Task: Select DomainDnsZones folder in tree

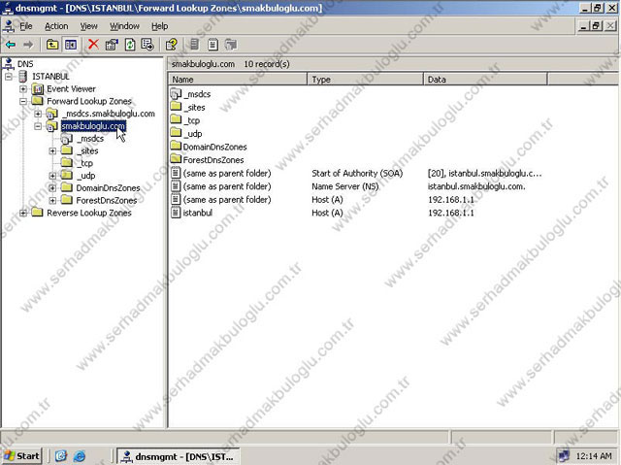Action: 108,187
